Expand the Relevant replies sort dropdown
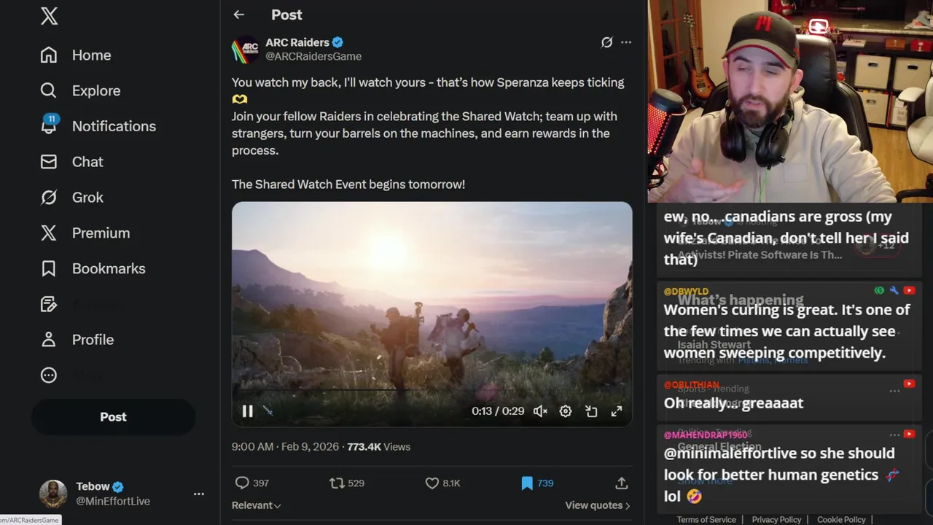Screen dimensions: 933x525 click(x=257, y=505)
